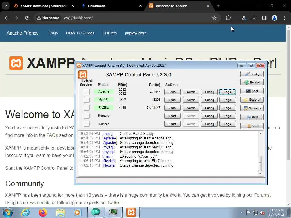This screenshot has width=291, height=218.
Task: Open HOW-TO Guides navigation item
Action: tap(80, 33)
